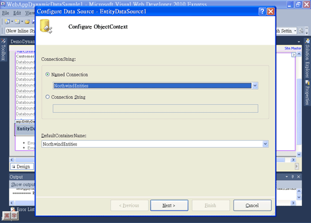Open the Output panel window position dropdown
Screen dimensions: 311x223
coord(287,177)
